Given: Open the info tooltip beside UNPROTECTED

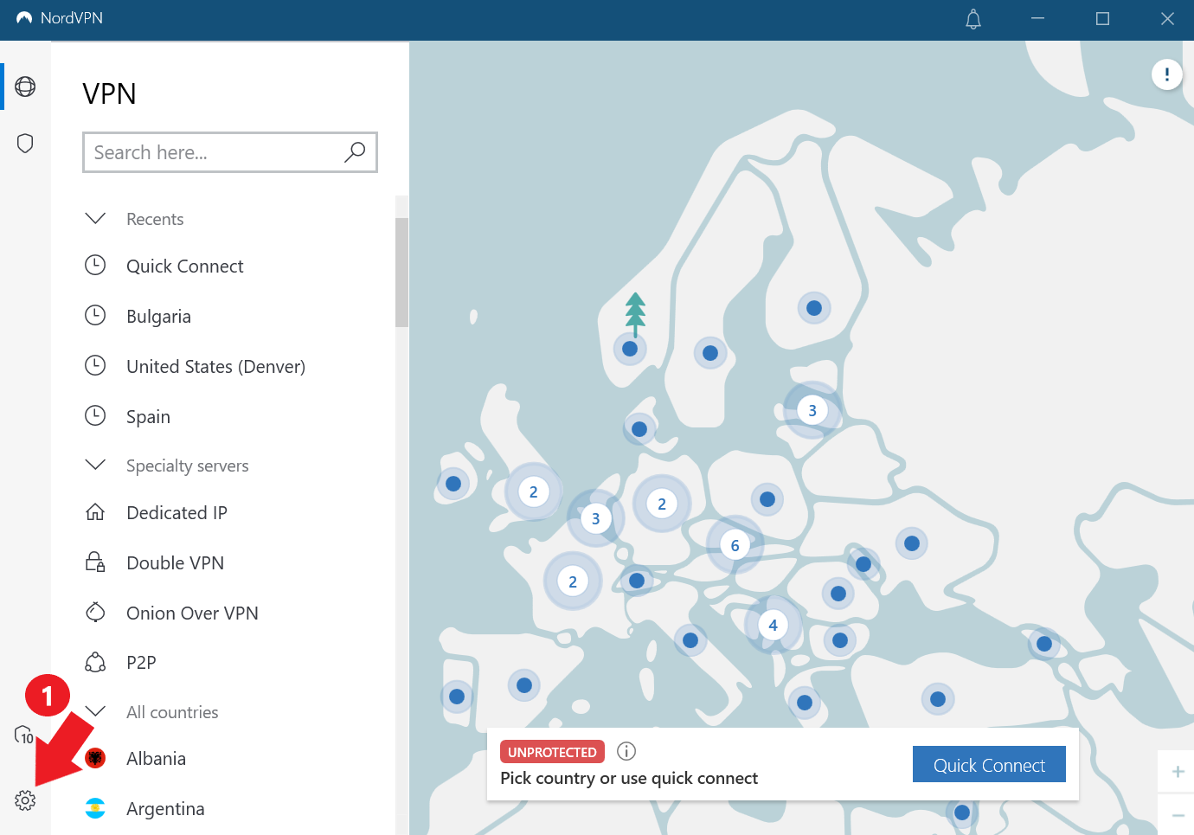Looking at the screenshot, I should click(x=626, y=751).
